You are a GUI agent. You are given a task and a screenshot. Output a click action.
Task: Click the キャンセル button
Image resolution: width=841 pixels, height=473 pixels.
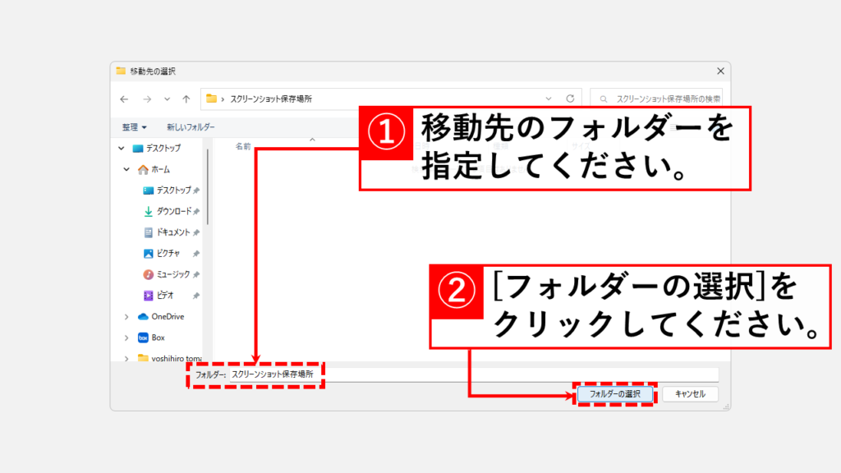pyautogui.click(x=690, y=393)
